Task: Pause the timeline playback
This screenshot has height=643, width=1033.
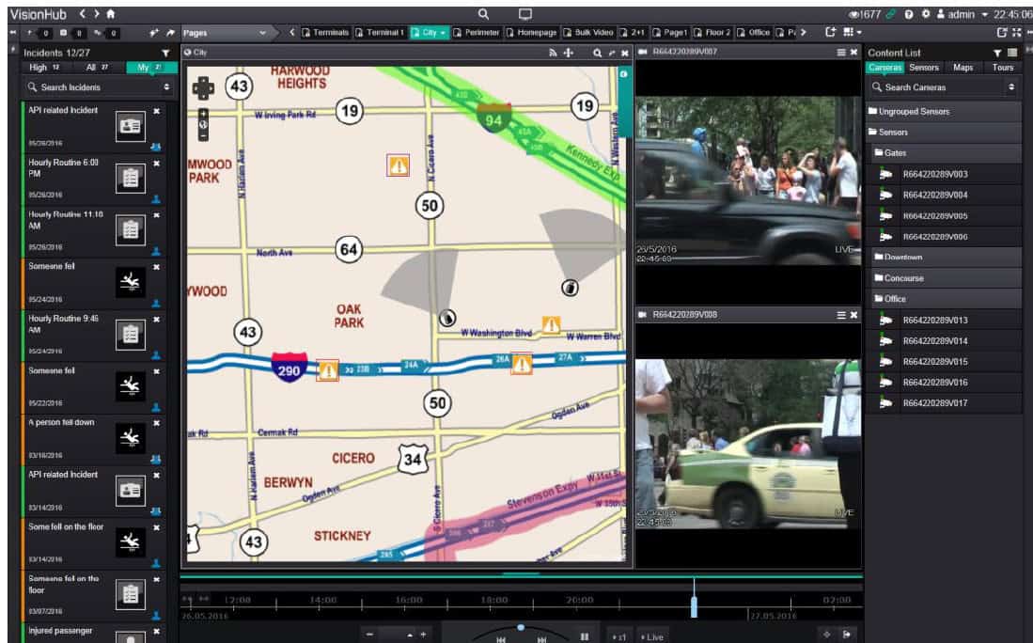Action: (585, 636)
